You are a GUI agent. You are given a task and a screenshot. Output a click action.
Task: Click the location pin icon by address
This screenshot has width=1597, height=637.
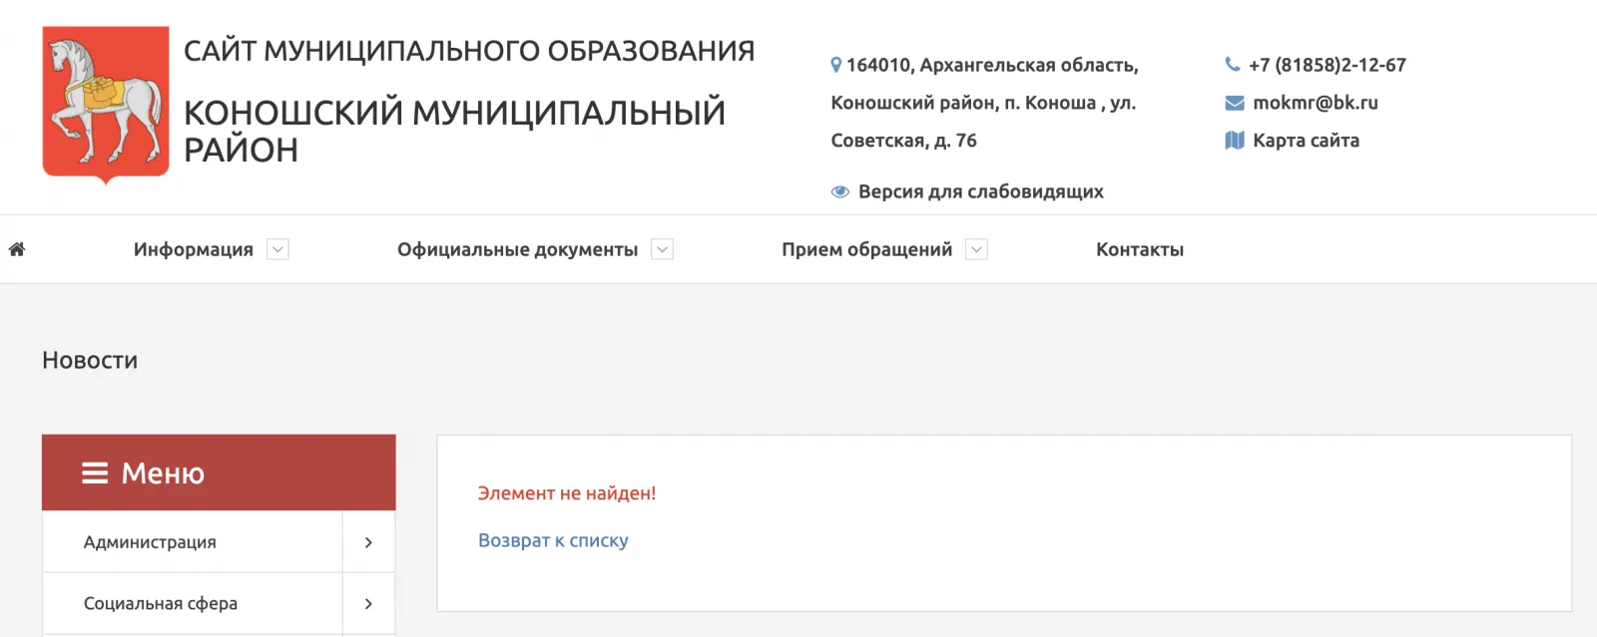(836, 65)
